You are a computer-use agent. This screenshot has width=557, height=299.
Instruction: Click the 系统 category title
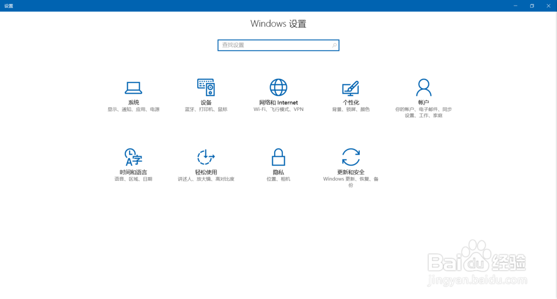click(x=134, y=103)
